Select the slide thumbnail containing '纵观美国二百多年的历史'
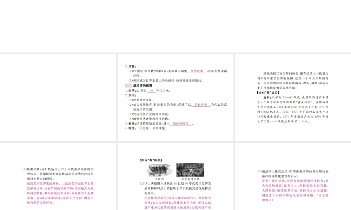The height and width of the screenshot is (210, 351). coord(293,98)
